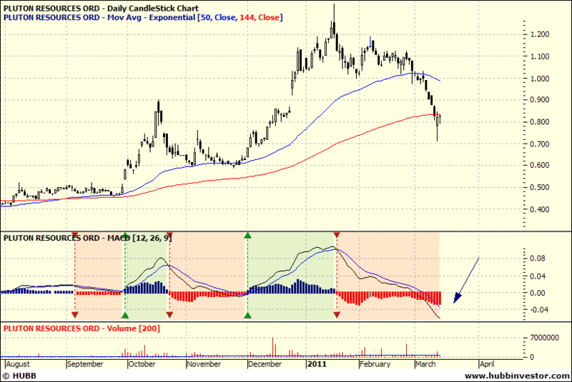Image resolution: width=572 pixels, height=382 pixels.
Task: Click the 7000000 volume axis label
Action: 545,338
